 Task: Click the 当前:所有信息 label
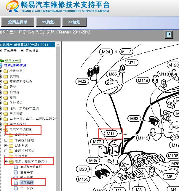(x=15, y=65)
